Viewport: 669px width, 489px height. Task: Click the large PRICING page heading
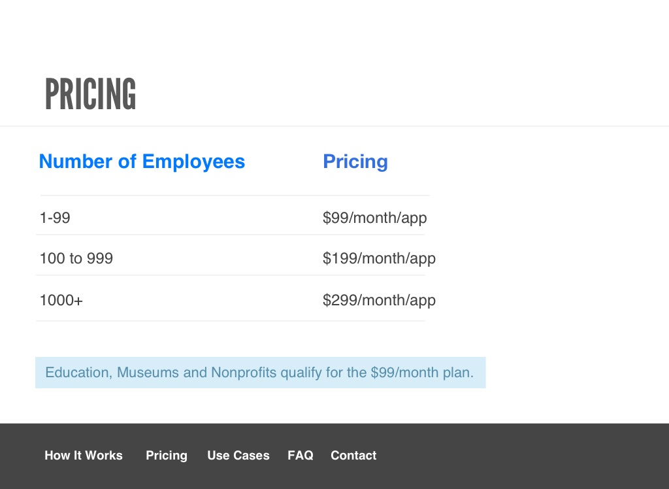[x=90, y=94]
